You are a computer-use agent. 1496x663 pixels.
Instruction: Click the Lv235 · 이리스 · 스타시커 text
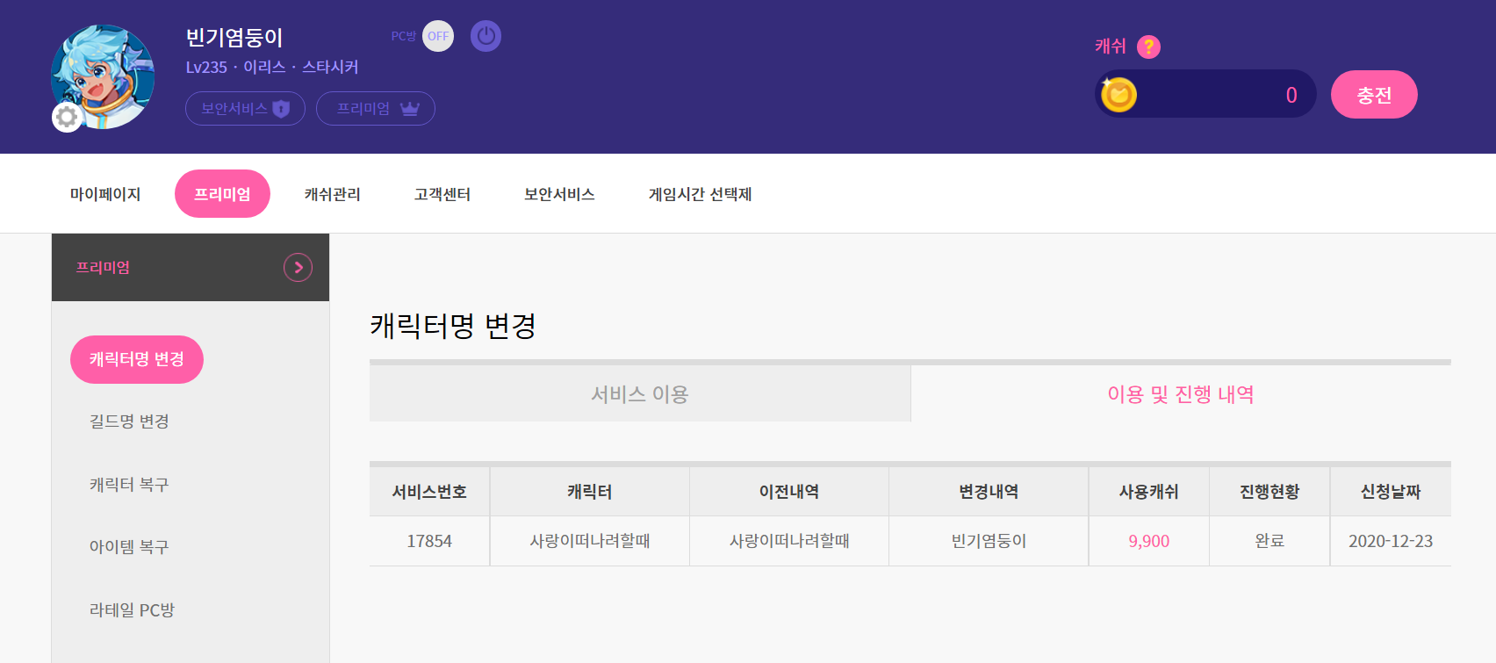[x=272, y=68]
